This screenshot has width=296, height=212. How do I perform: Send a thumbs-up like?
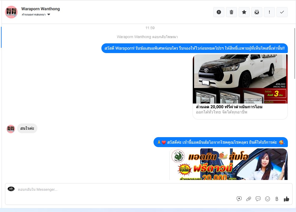287,199
